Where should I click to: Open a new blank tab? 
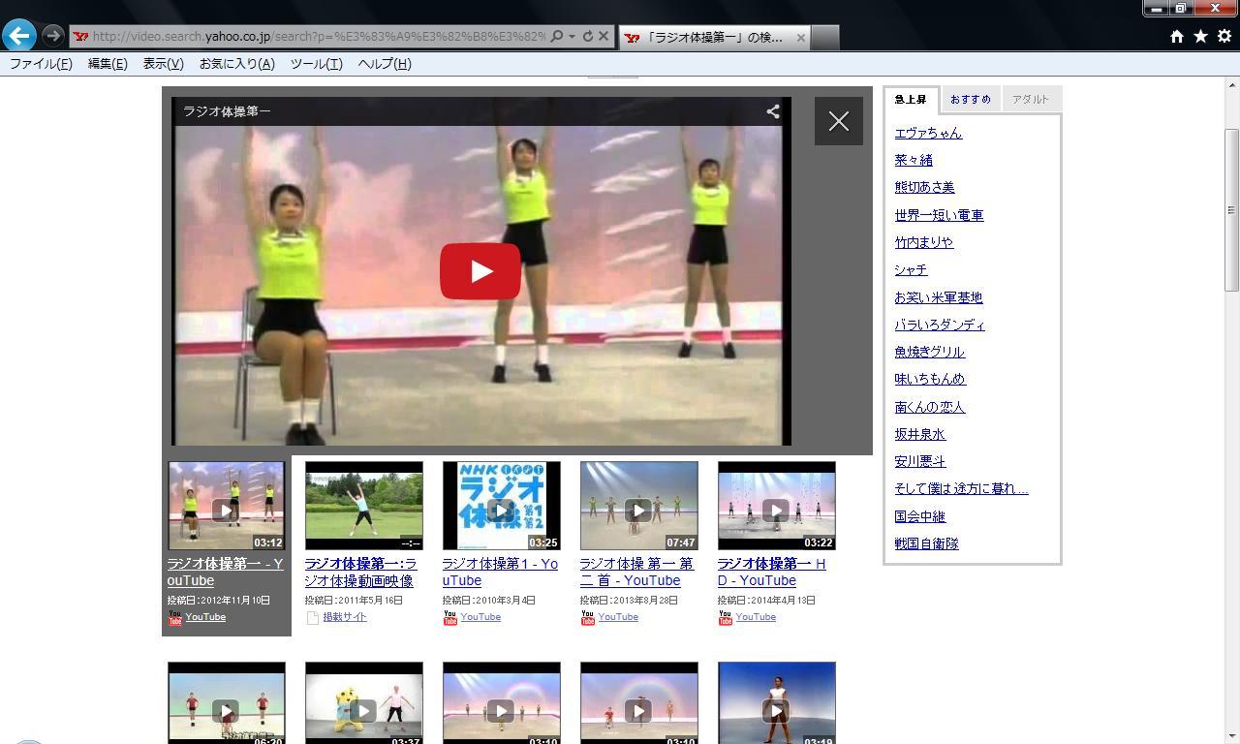coord(824,38)
